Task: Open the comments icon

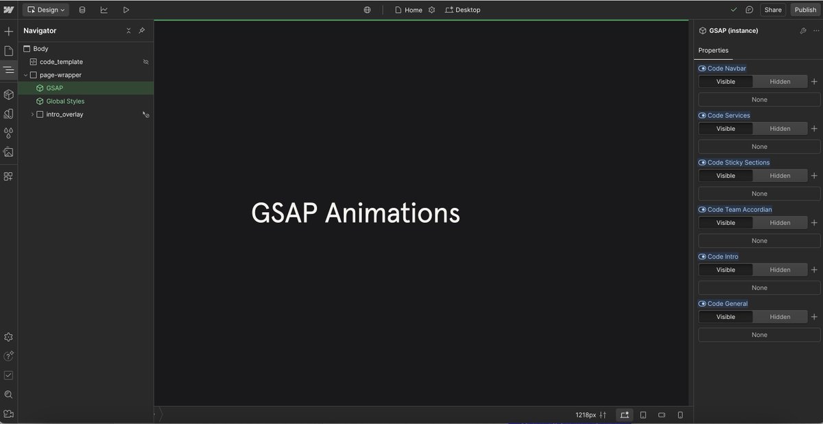Action: pos(750,10)
